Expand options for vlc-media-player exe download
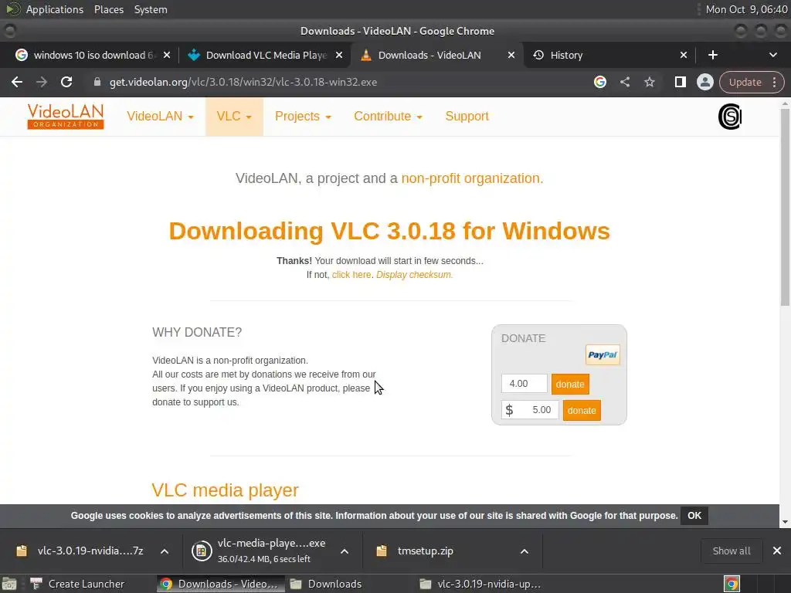The height and width of the screenshot is (593, 791). tap(345, 551)
